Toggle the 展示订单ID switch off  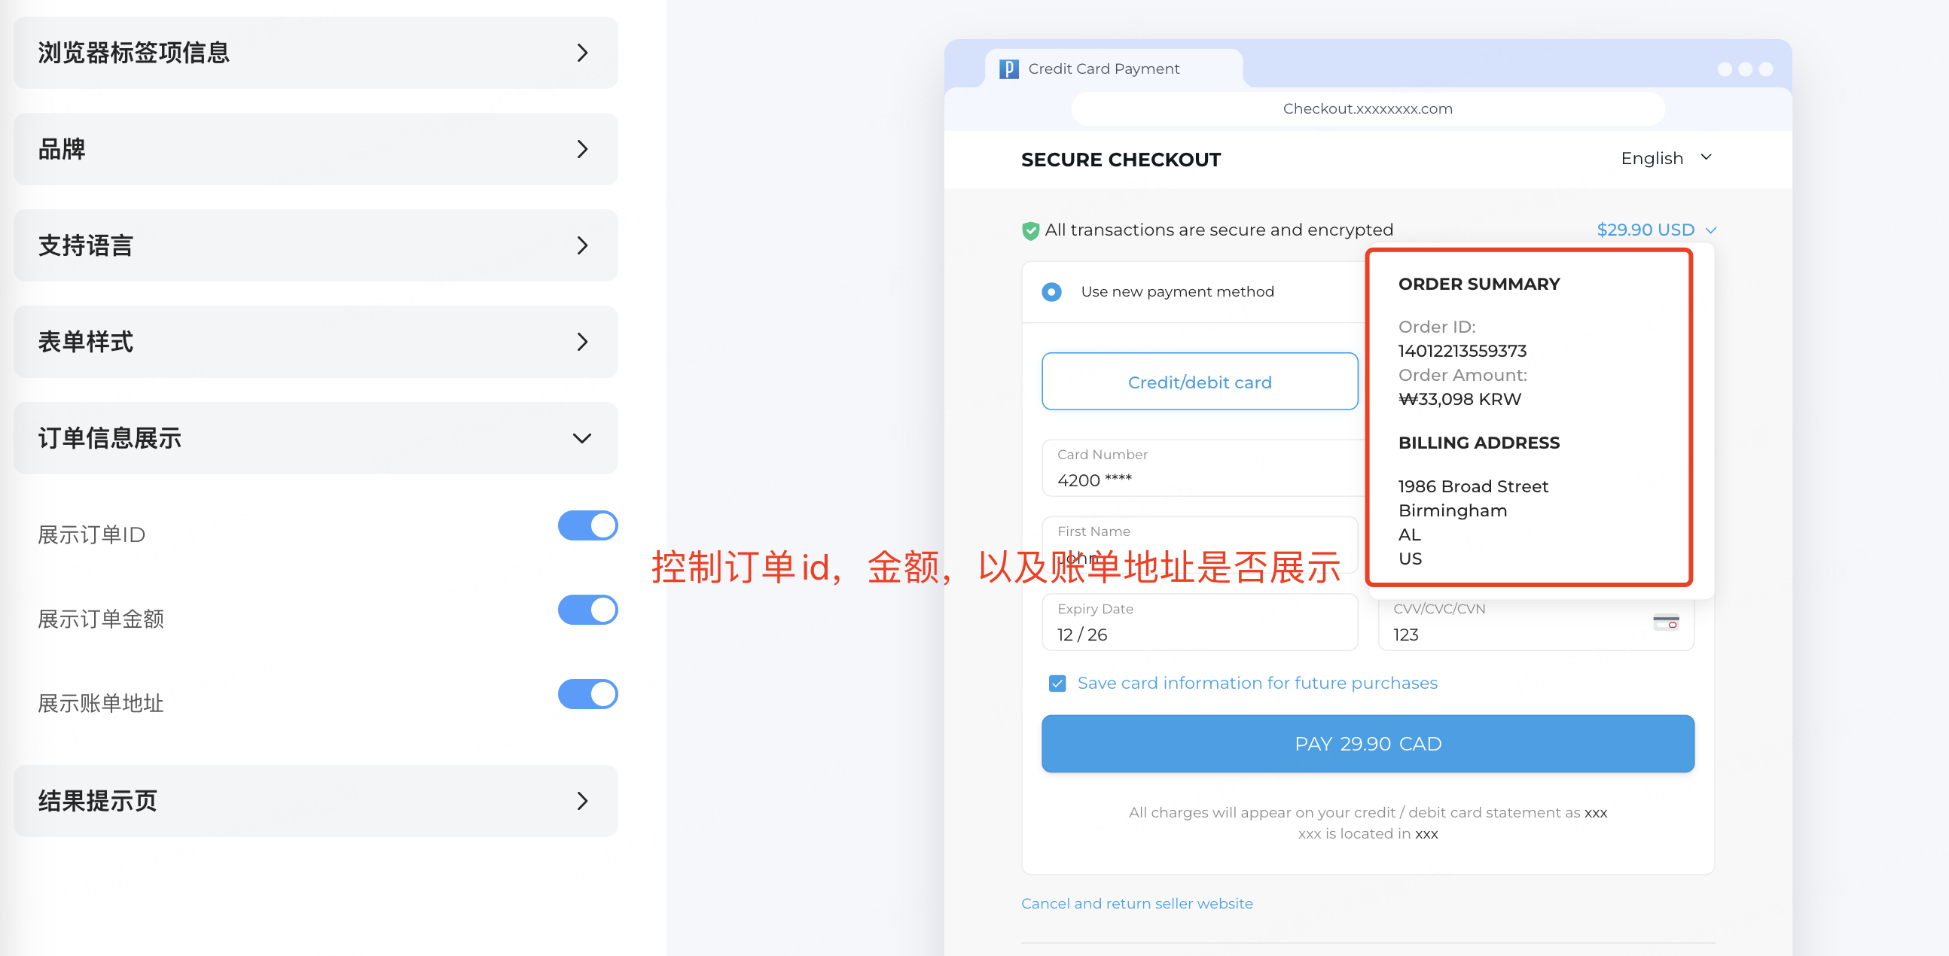click(587, 525)
